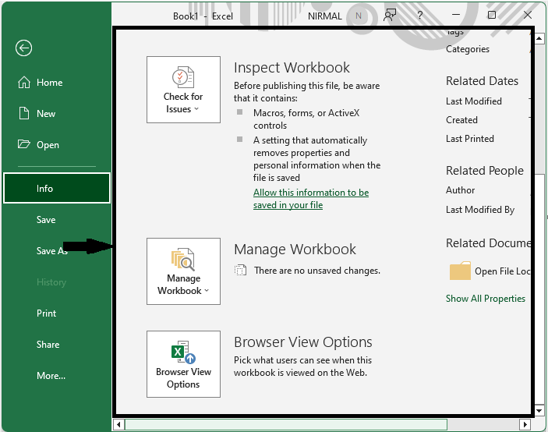This screenshot has height=432, width=548.
Task: Click the Browser View Options heading
Action: point(303,342)
